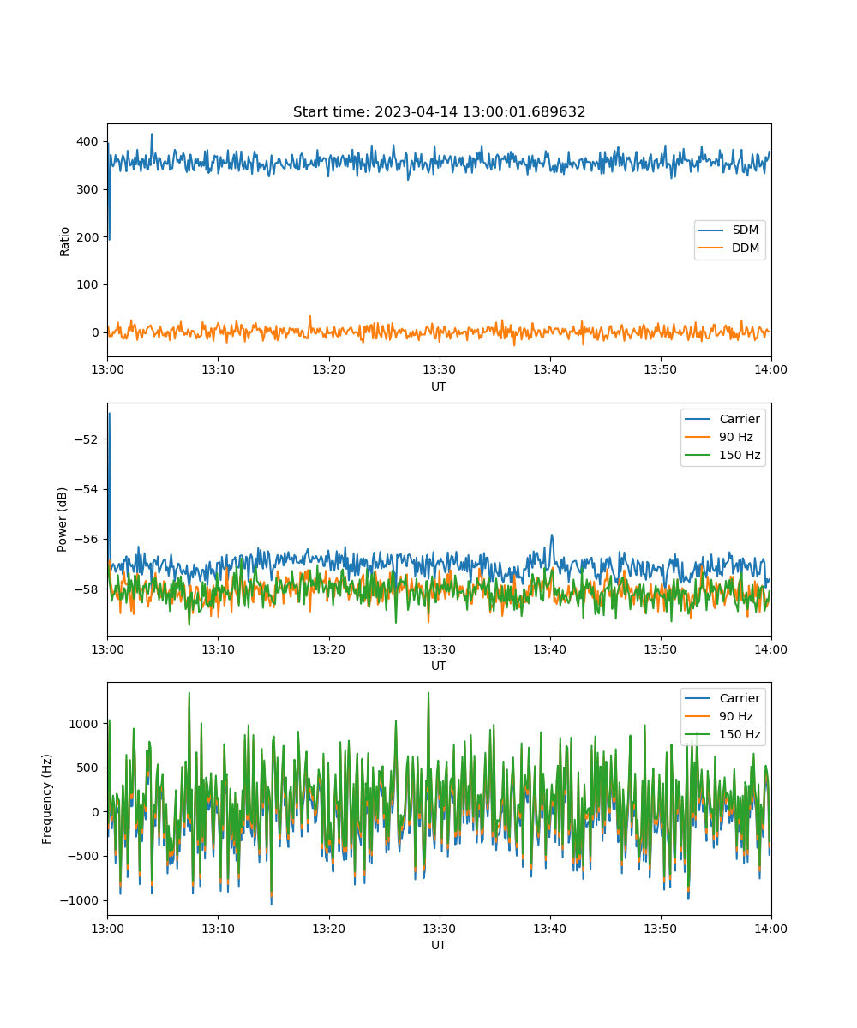Click the −52 tick on the Power axis

pos(89,439)
